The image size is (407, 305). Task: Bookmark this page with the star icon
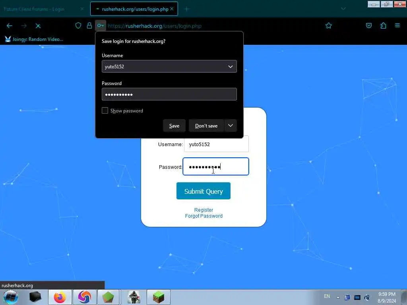pos(329,25)
